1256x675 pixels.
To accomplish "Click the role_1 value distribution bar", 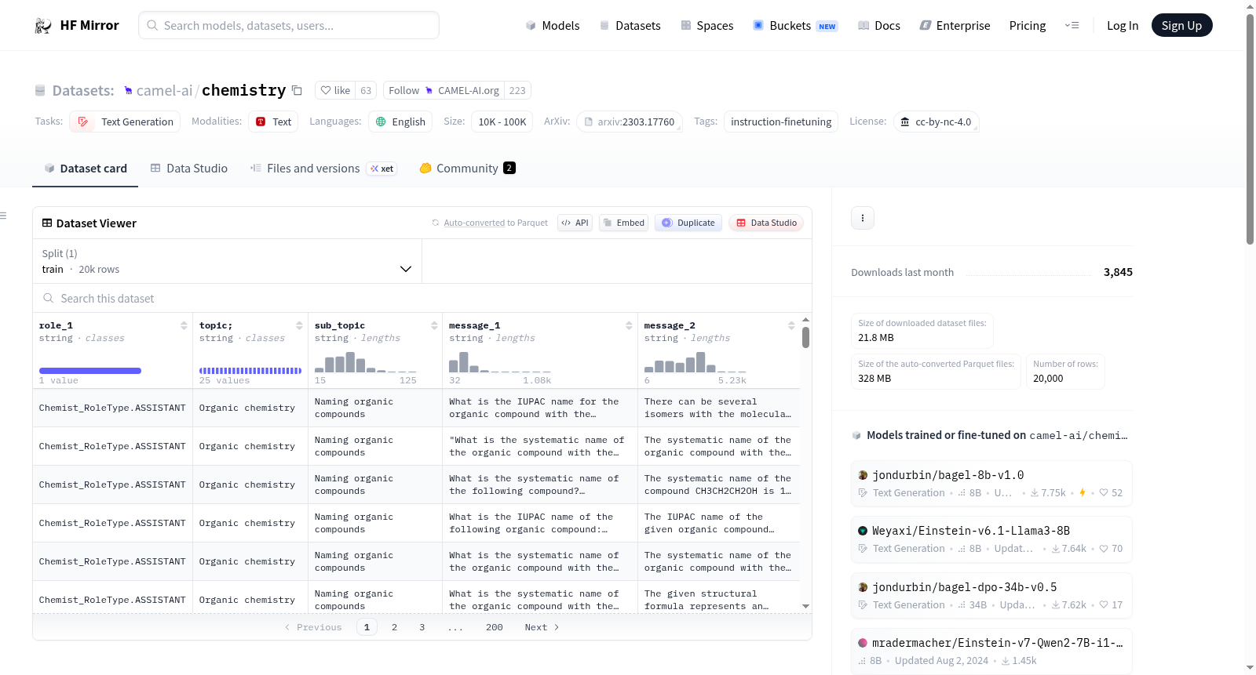I will coord(90,371).
